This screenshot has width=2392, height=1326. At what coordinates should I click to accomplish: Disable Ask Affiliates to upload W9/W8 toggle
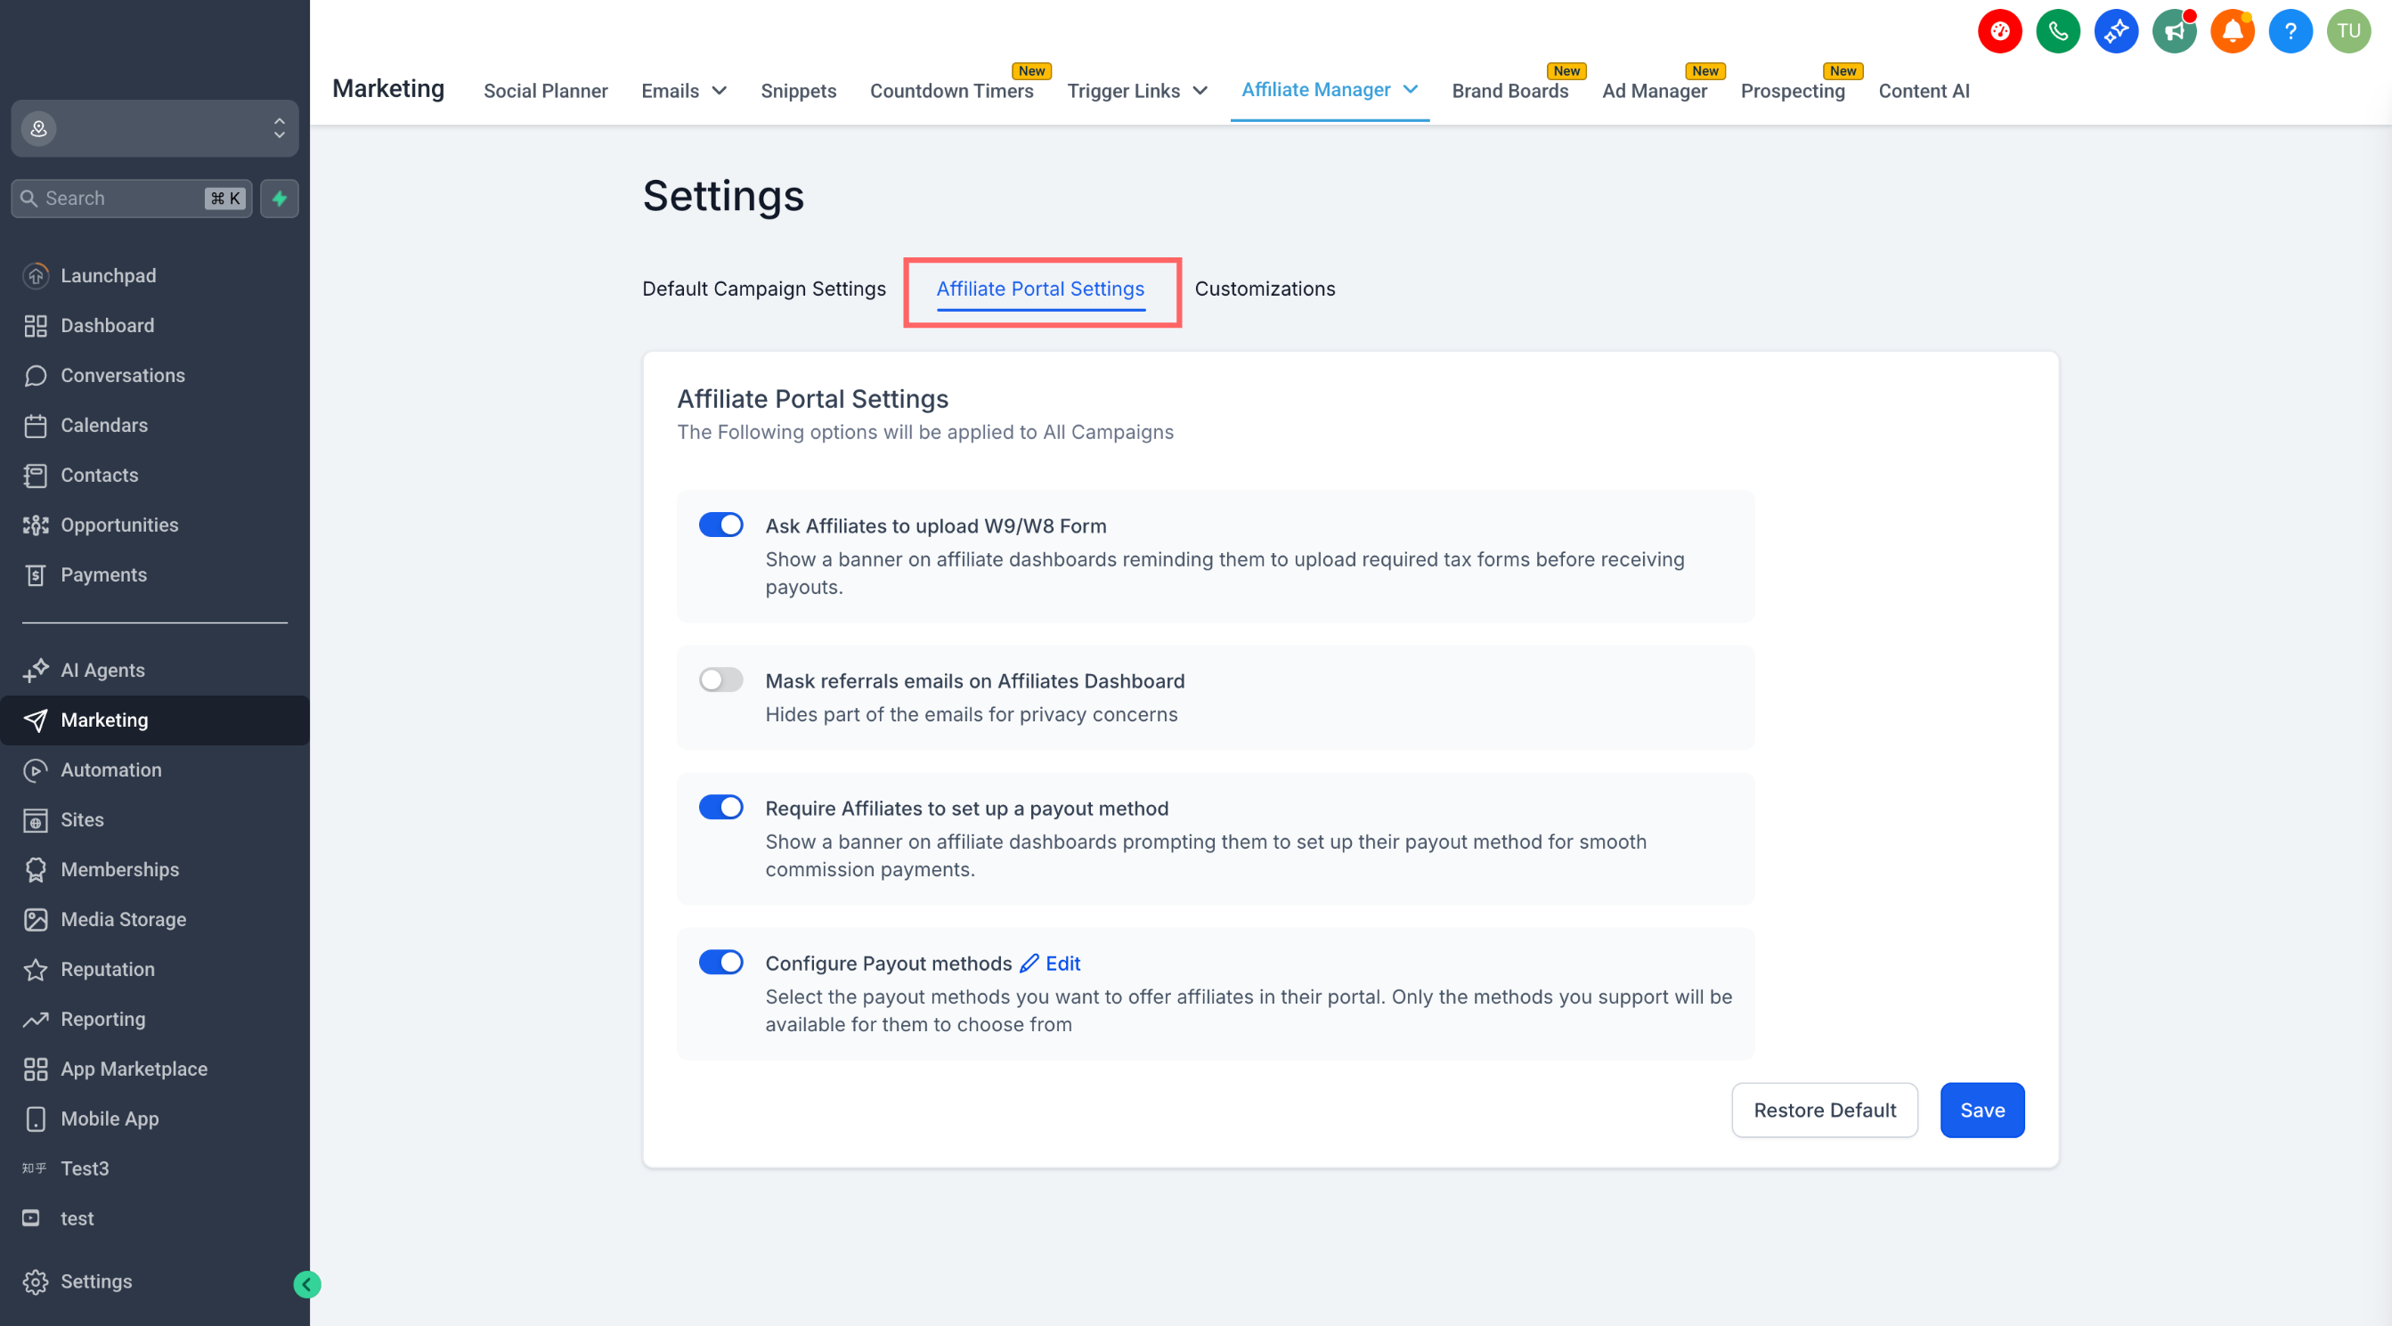click(x=720, y=525)
